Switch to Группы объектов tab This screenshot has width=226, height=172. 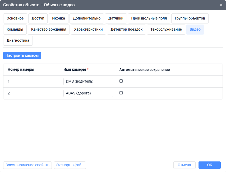click(190, 18)
